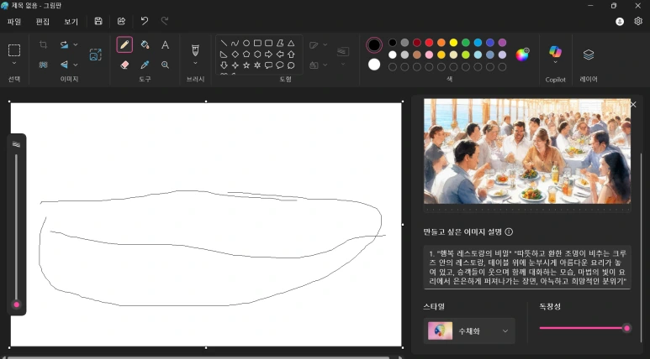
Task: Select secondary color 2 white circle
Action: pos(374,65)
